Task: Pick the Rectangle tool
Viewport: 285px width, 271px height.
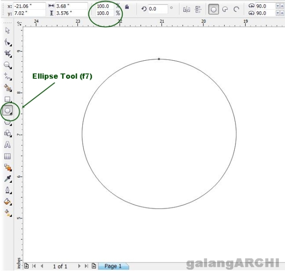Action: tap(8, 99)
